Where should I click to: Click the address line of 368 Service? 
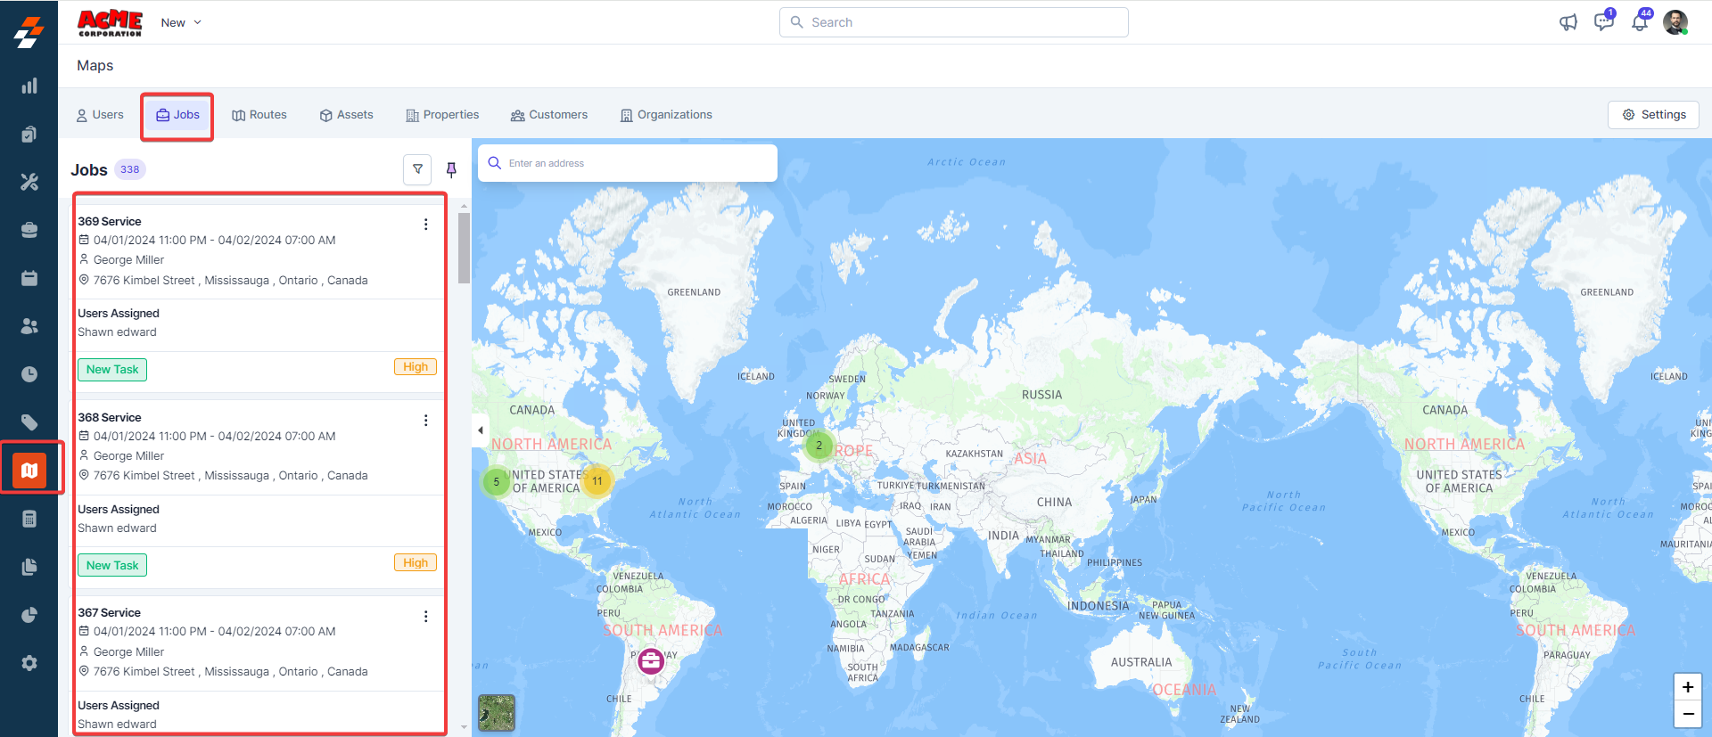[x=230, y=476]
